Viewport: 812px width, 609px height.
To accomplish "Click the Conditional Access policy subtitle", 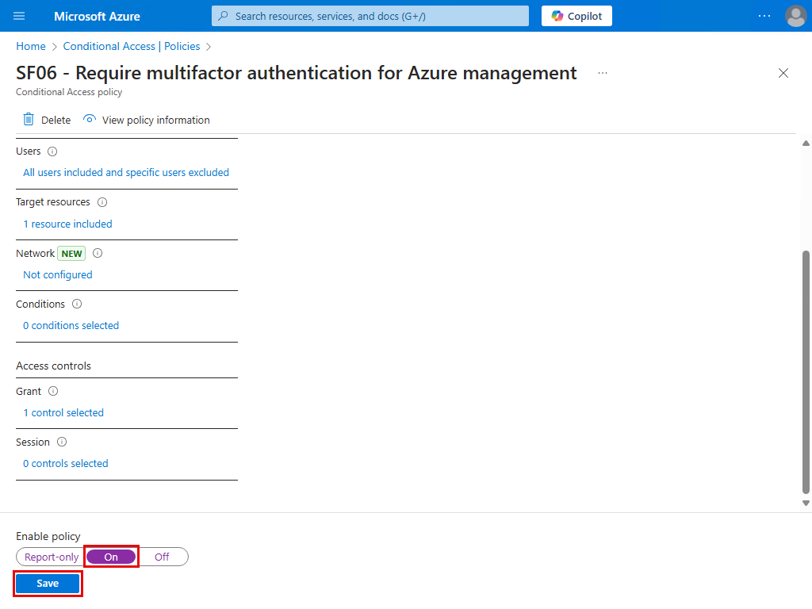I will click(69, 92).
